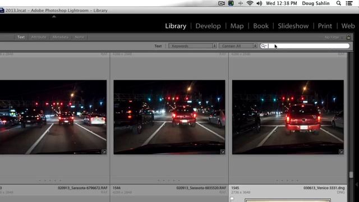359x202 pixels.
Task: Set rating stars under the 6796672 photo
Action: (x=50, y=181)
